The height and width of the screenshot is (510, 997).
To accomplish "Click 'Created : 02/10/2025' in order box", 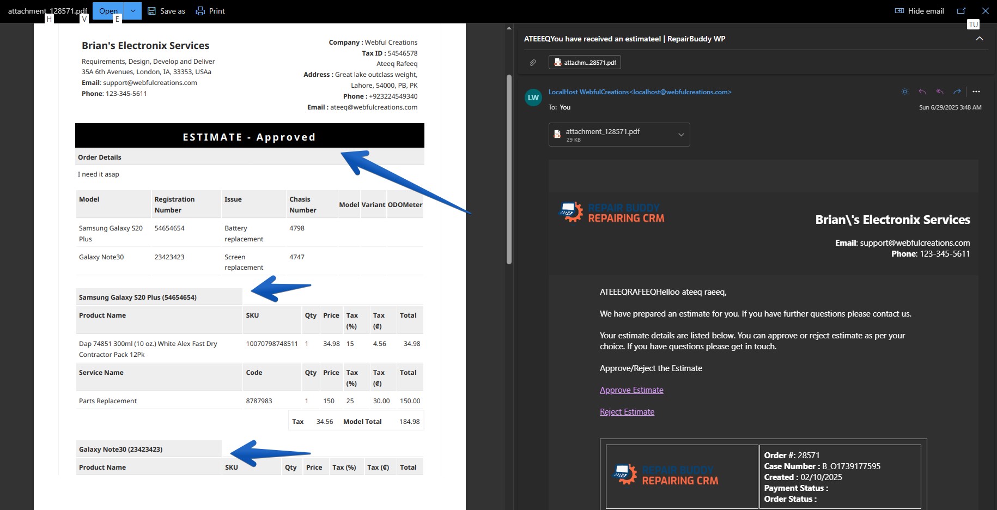I will tap(803, 477).
